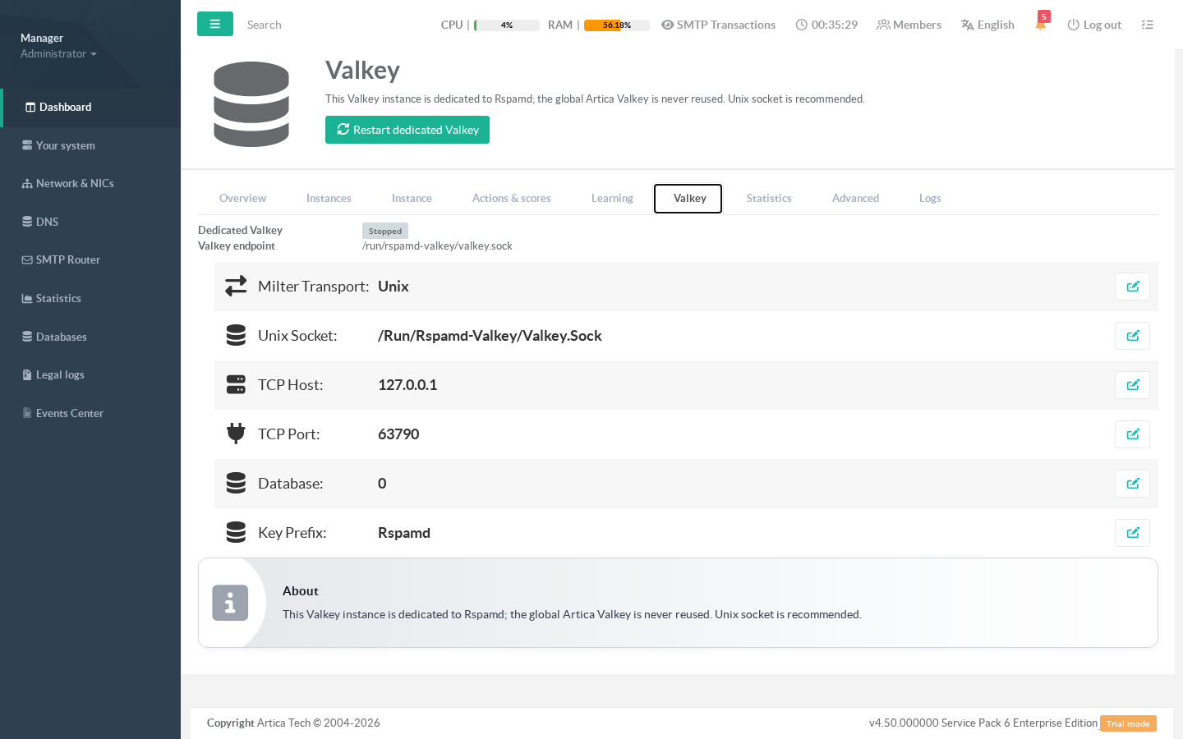The width and height of the screenshot is (1183, 739).
Task: Click the Copyright Artica Tech footer text
Action: click(293, 723)
